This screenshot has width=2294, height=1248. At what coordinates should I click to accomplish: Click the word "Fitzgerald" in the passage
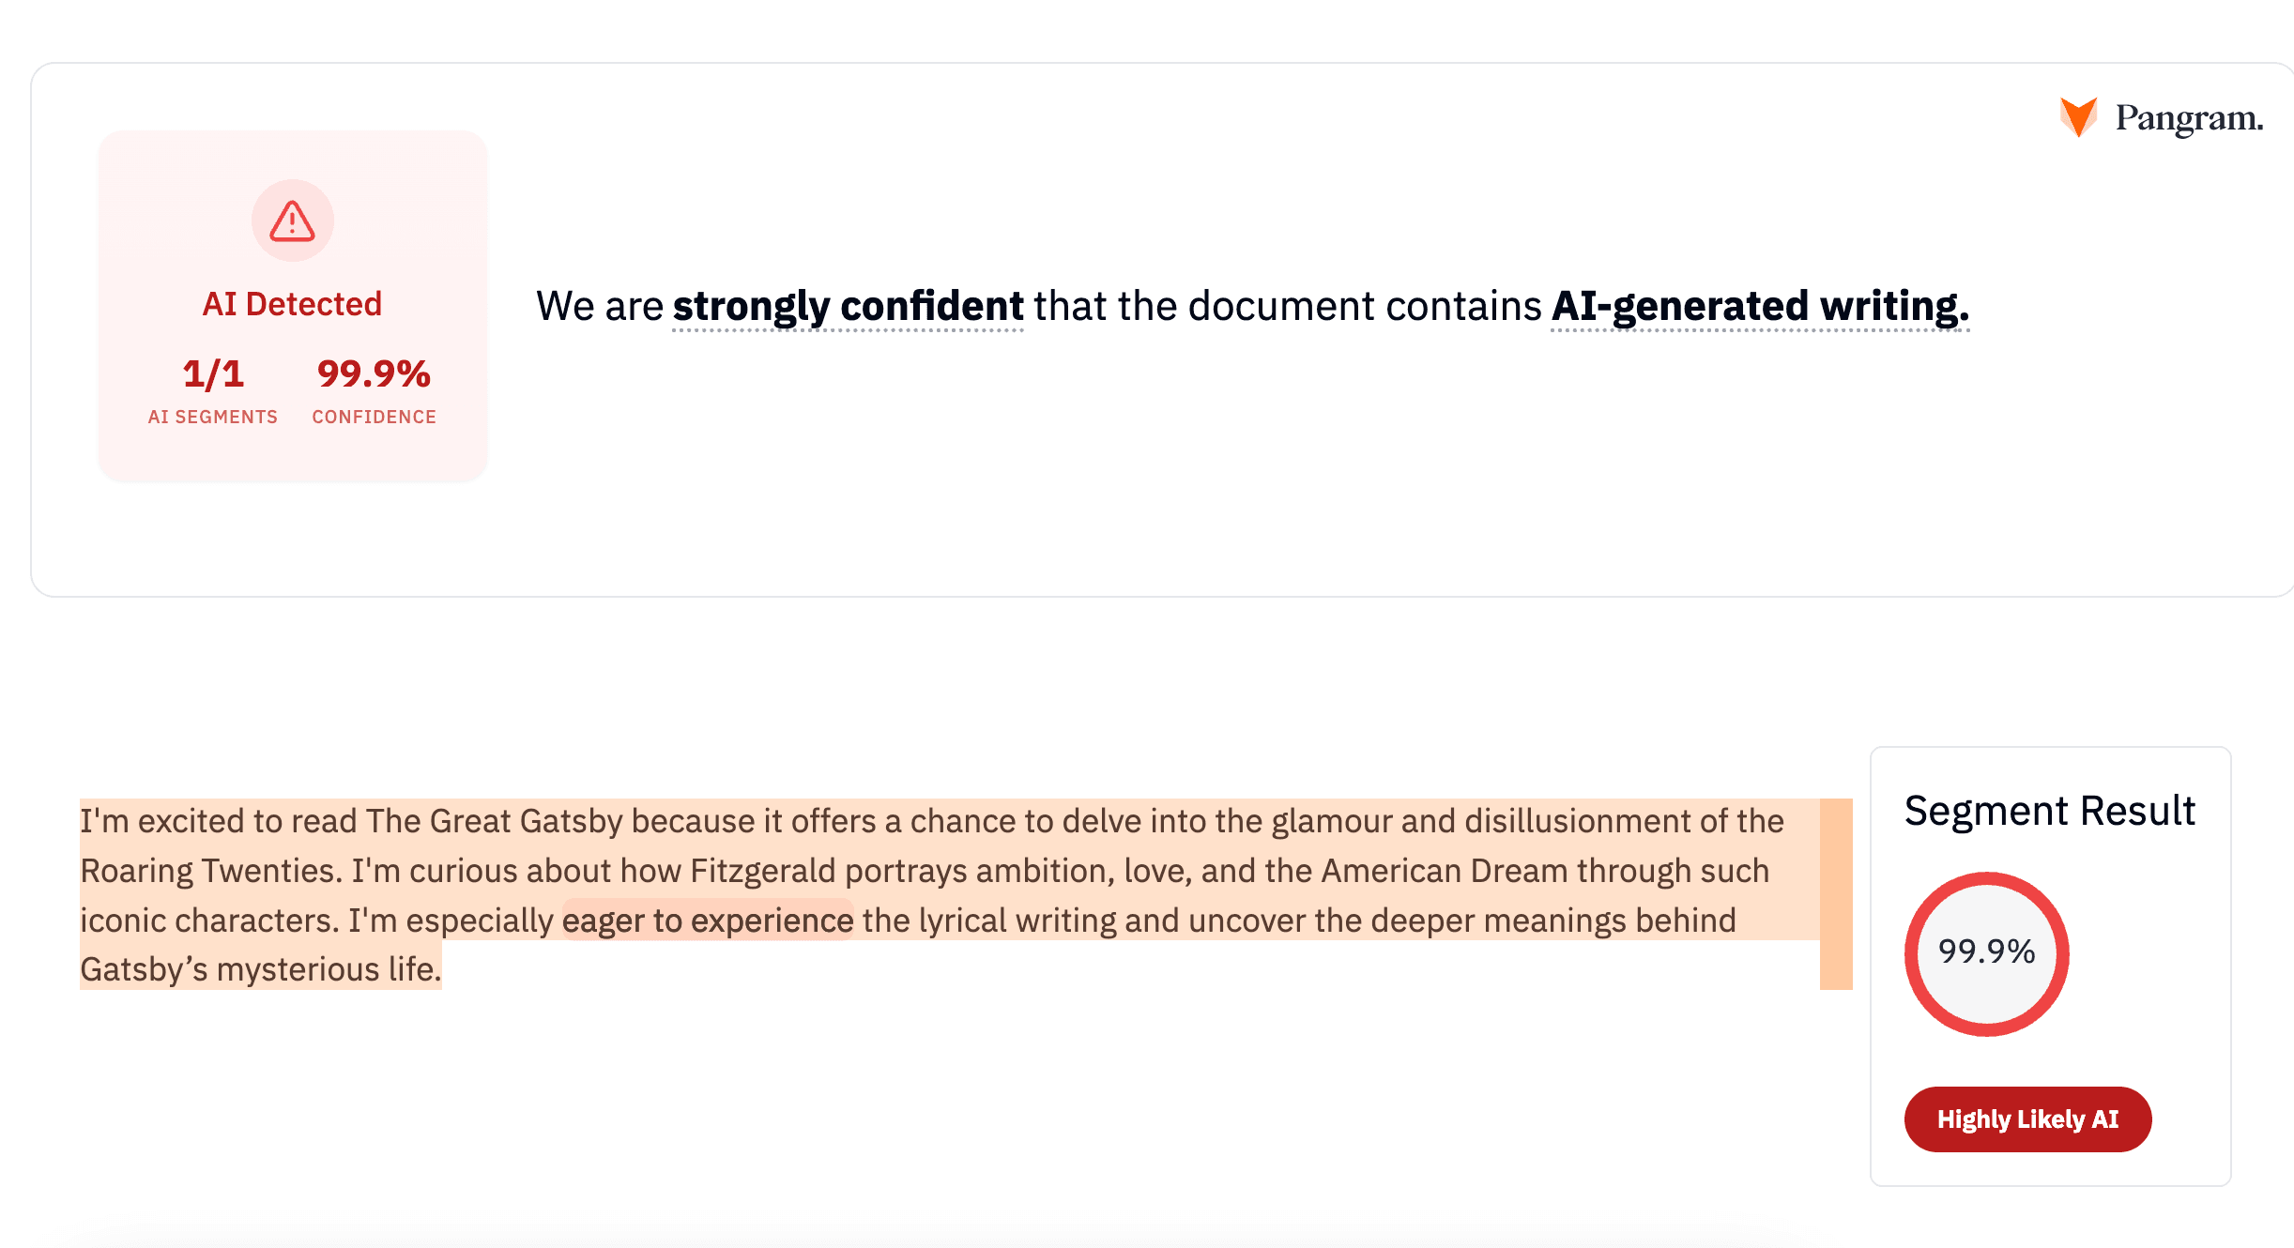click(762, 871)
